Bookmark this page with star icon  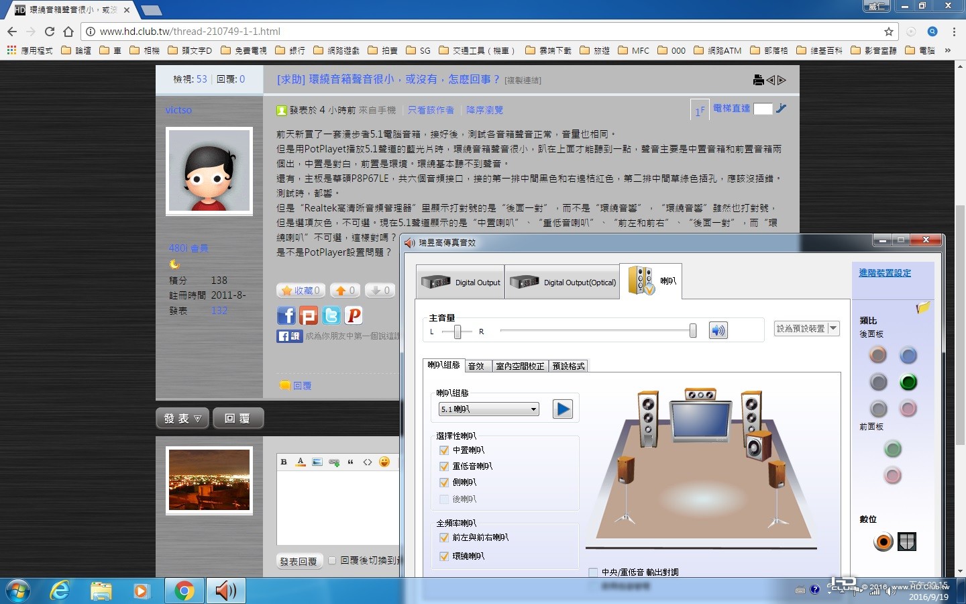pos(889,32)
